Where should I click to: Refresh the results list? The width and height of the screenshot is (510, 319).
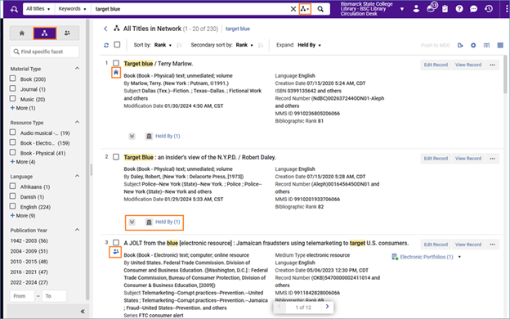point(106,45)
